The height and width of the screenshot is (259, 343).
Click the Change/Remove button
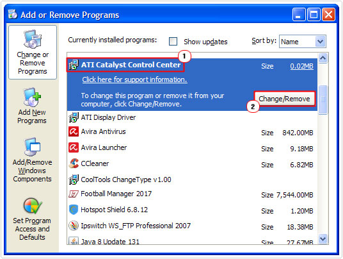(284, 99)
